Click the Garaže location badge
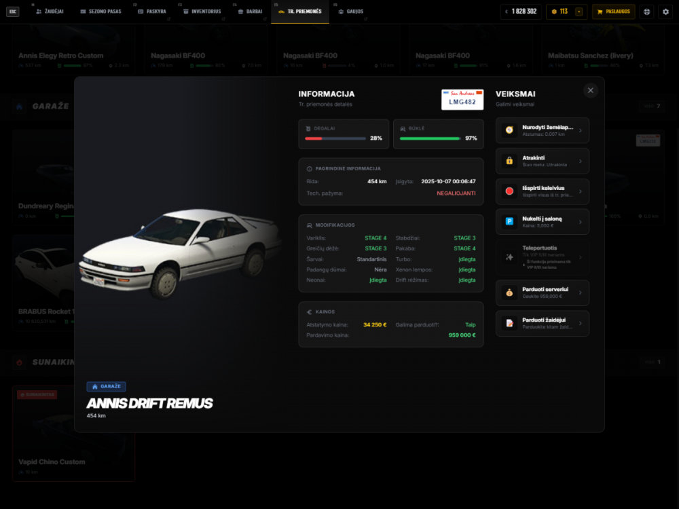Viewport: 679px width, 509px height. click(x=106, y=387)
